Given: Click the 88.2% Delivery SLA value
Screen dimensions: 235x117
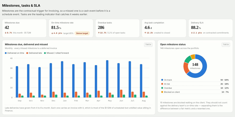Looking at the screenshot, I should [196, 28].
